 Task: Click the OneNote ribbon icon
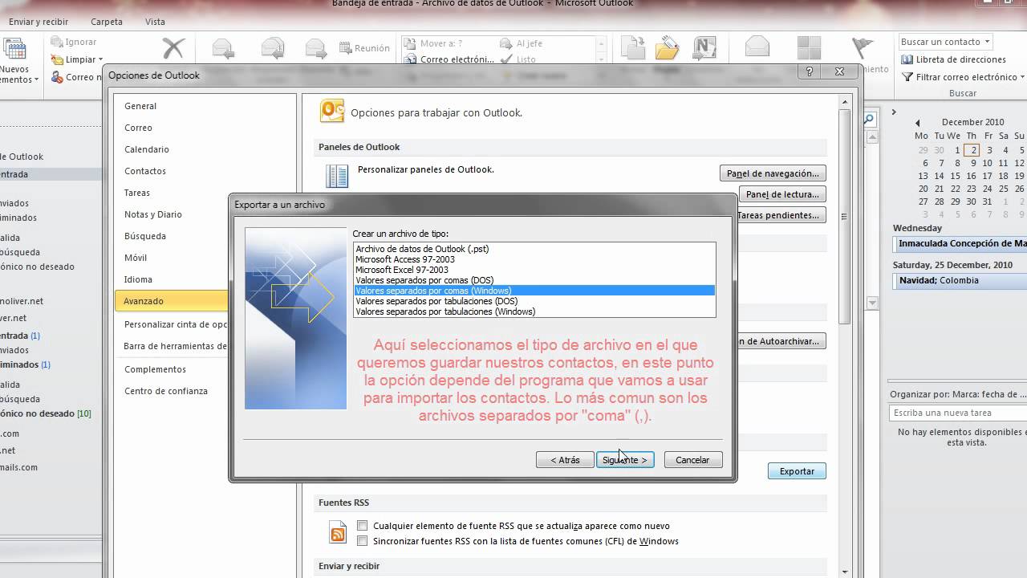pyautogui.click(x=704, y=49)
